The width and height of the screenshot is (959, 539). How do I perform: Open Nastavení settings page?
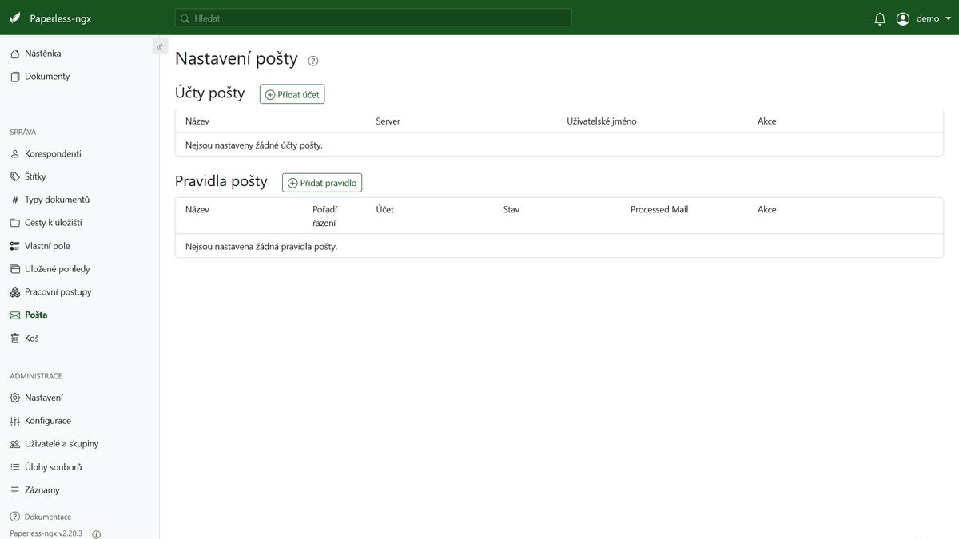[x=43, y=398]
